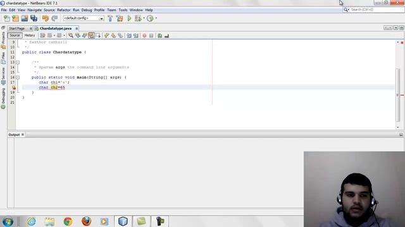Click the Shift Line Right editor icon

136,35
